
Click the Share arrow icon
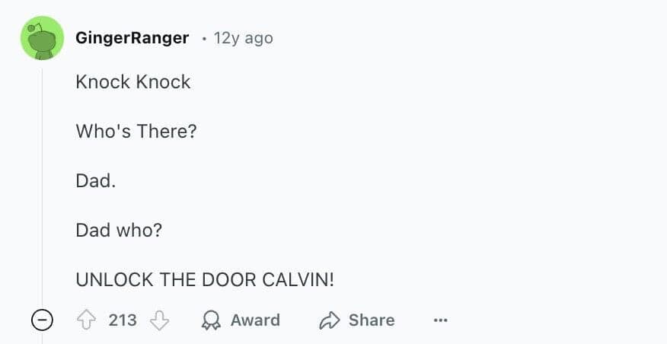coord(329,320)
